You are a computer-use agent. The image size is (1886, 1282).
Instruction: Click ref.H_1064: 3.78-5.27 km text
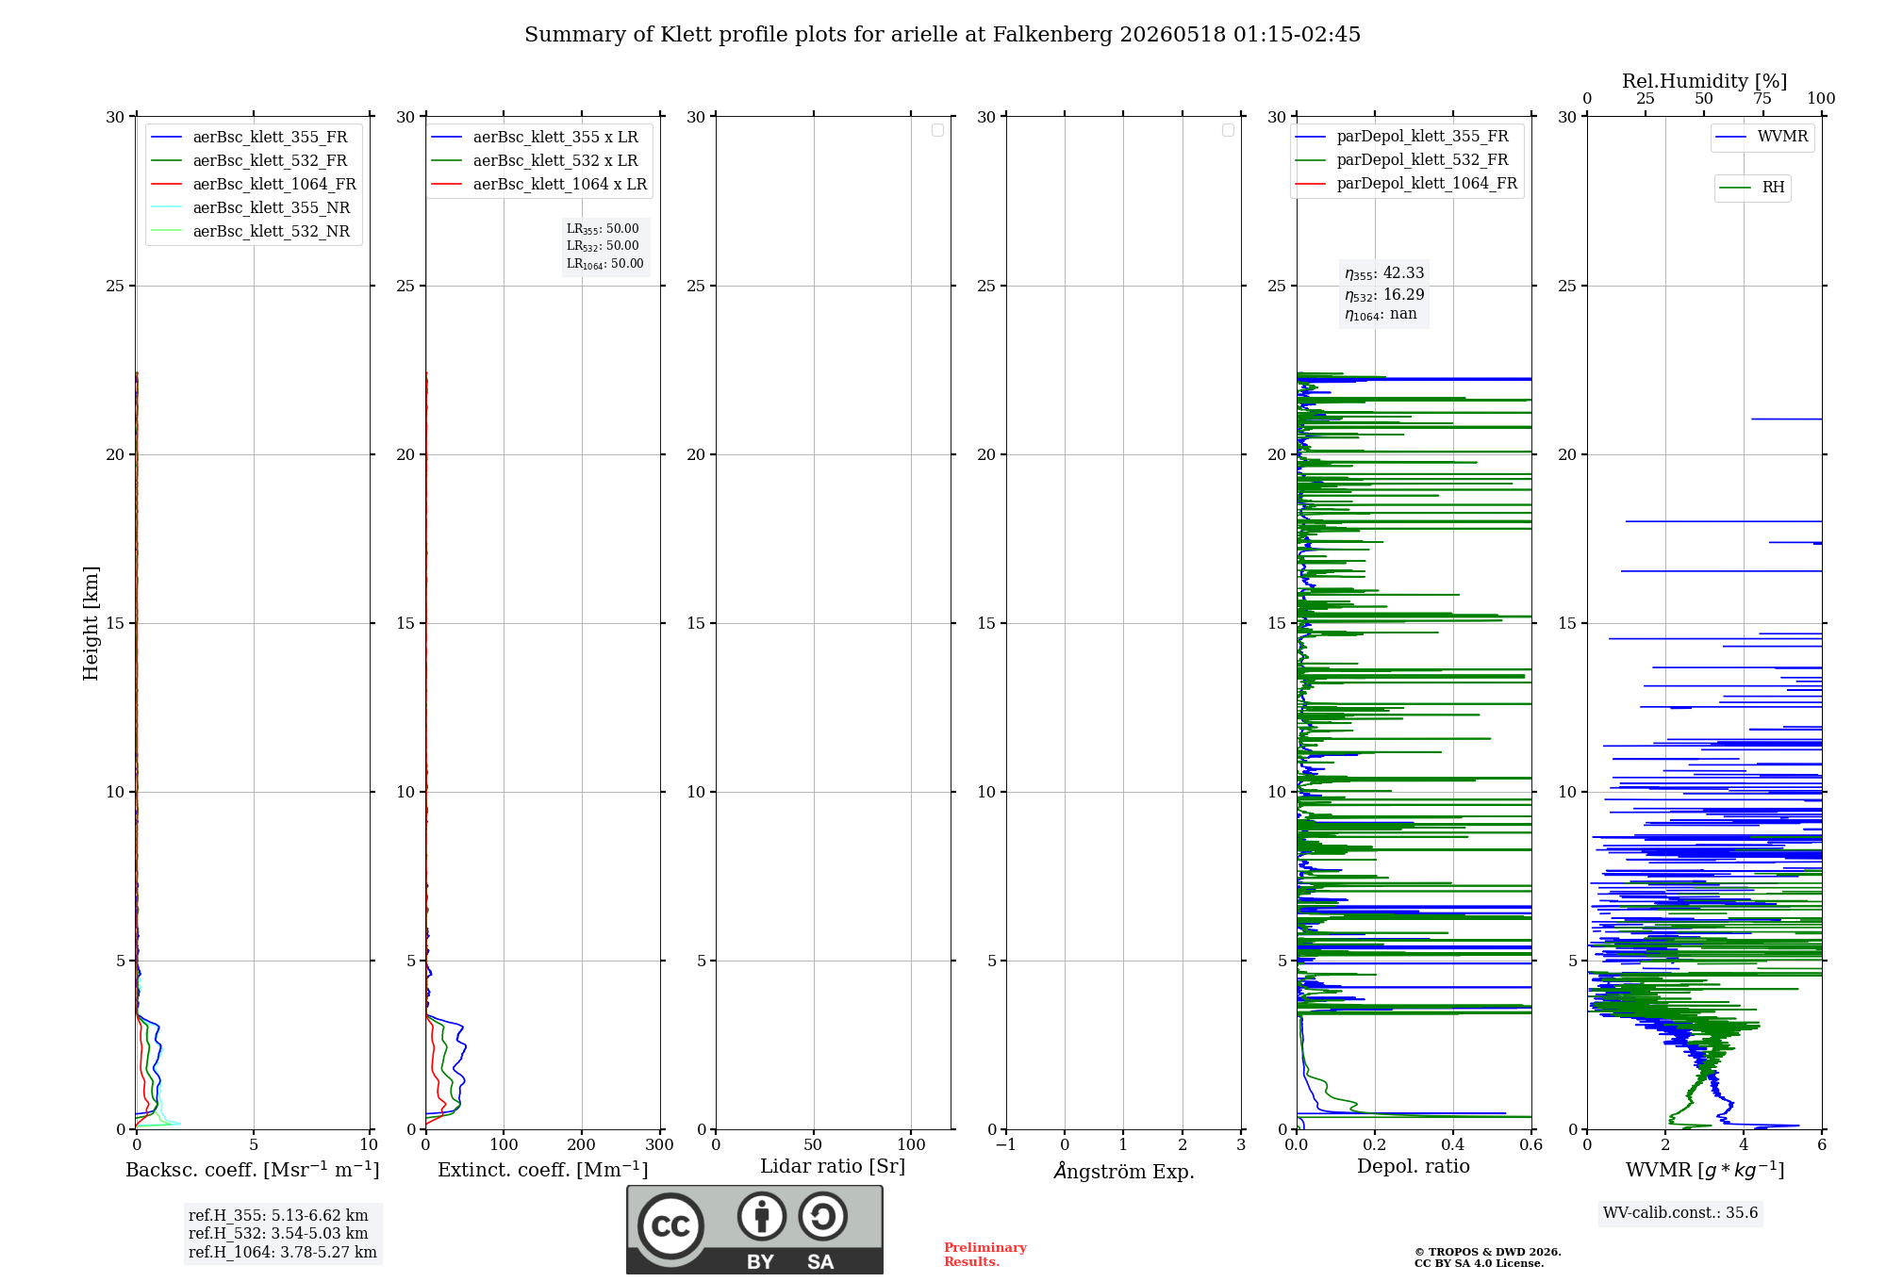283,1253
